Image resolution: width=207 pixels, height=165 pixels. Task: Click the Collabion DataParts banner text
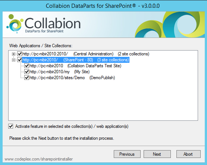[x=53, y=25]
